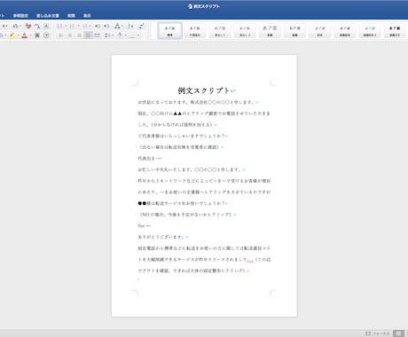Click the window title 例文スクリプト in the title bar

click(x=207, y=6)
